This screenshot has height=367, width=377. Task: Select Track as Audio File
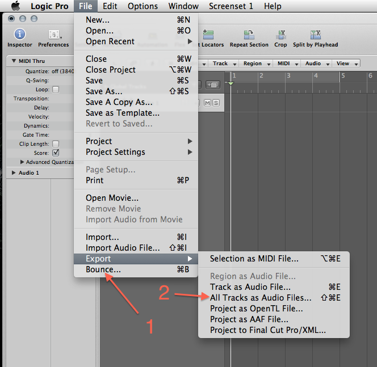click(274, 287)
